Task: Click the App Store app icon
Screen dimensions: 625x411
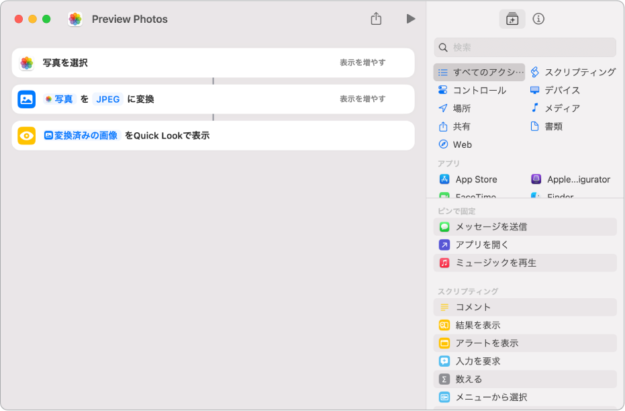Action: (444, 179)
